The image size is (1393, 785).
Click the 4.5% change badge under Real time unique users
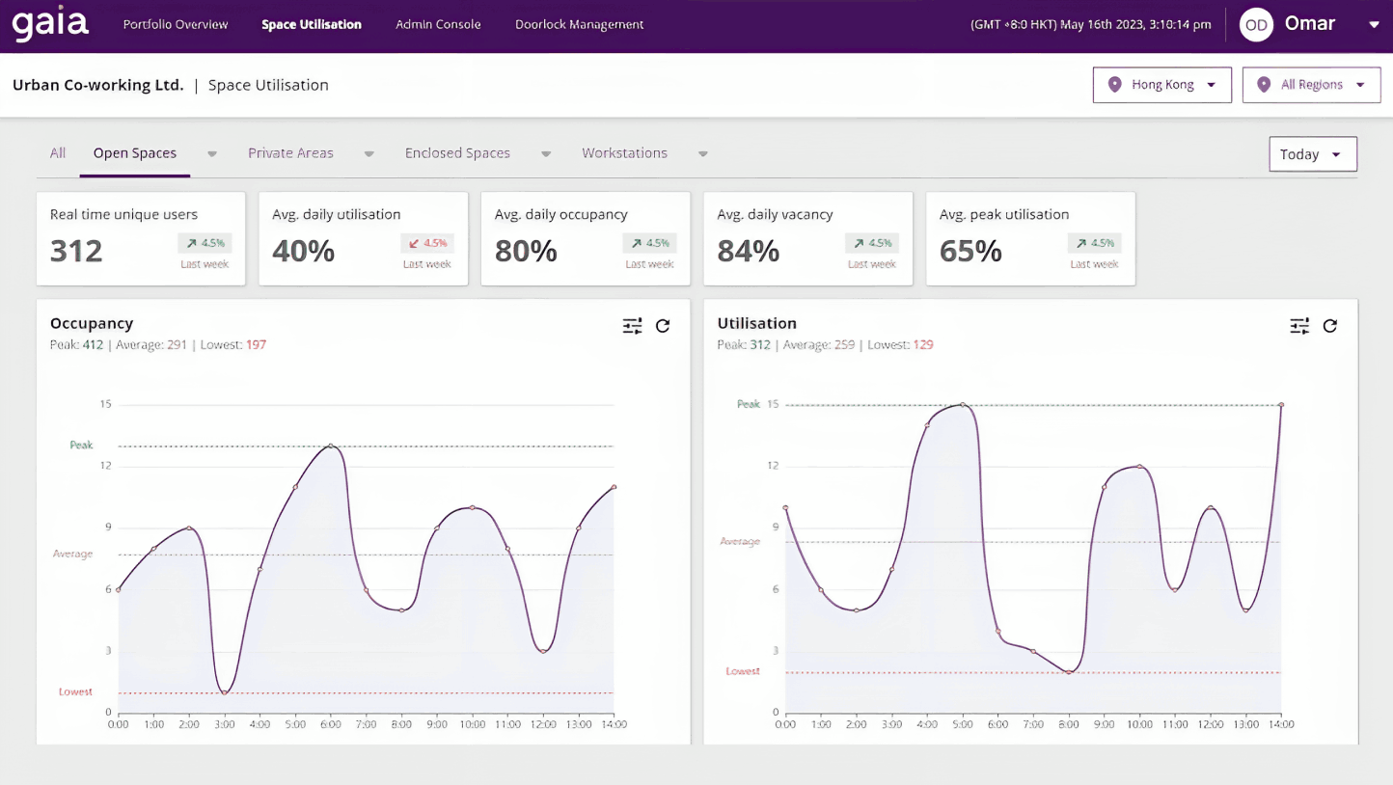205,243
